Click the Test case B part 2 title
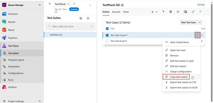The width and height of the screenshot is (213, 103). click(x=119, y=41)
